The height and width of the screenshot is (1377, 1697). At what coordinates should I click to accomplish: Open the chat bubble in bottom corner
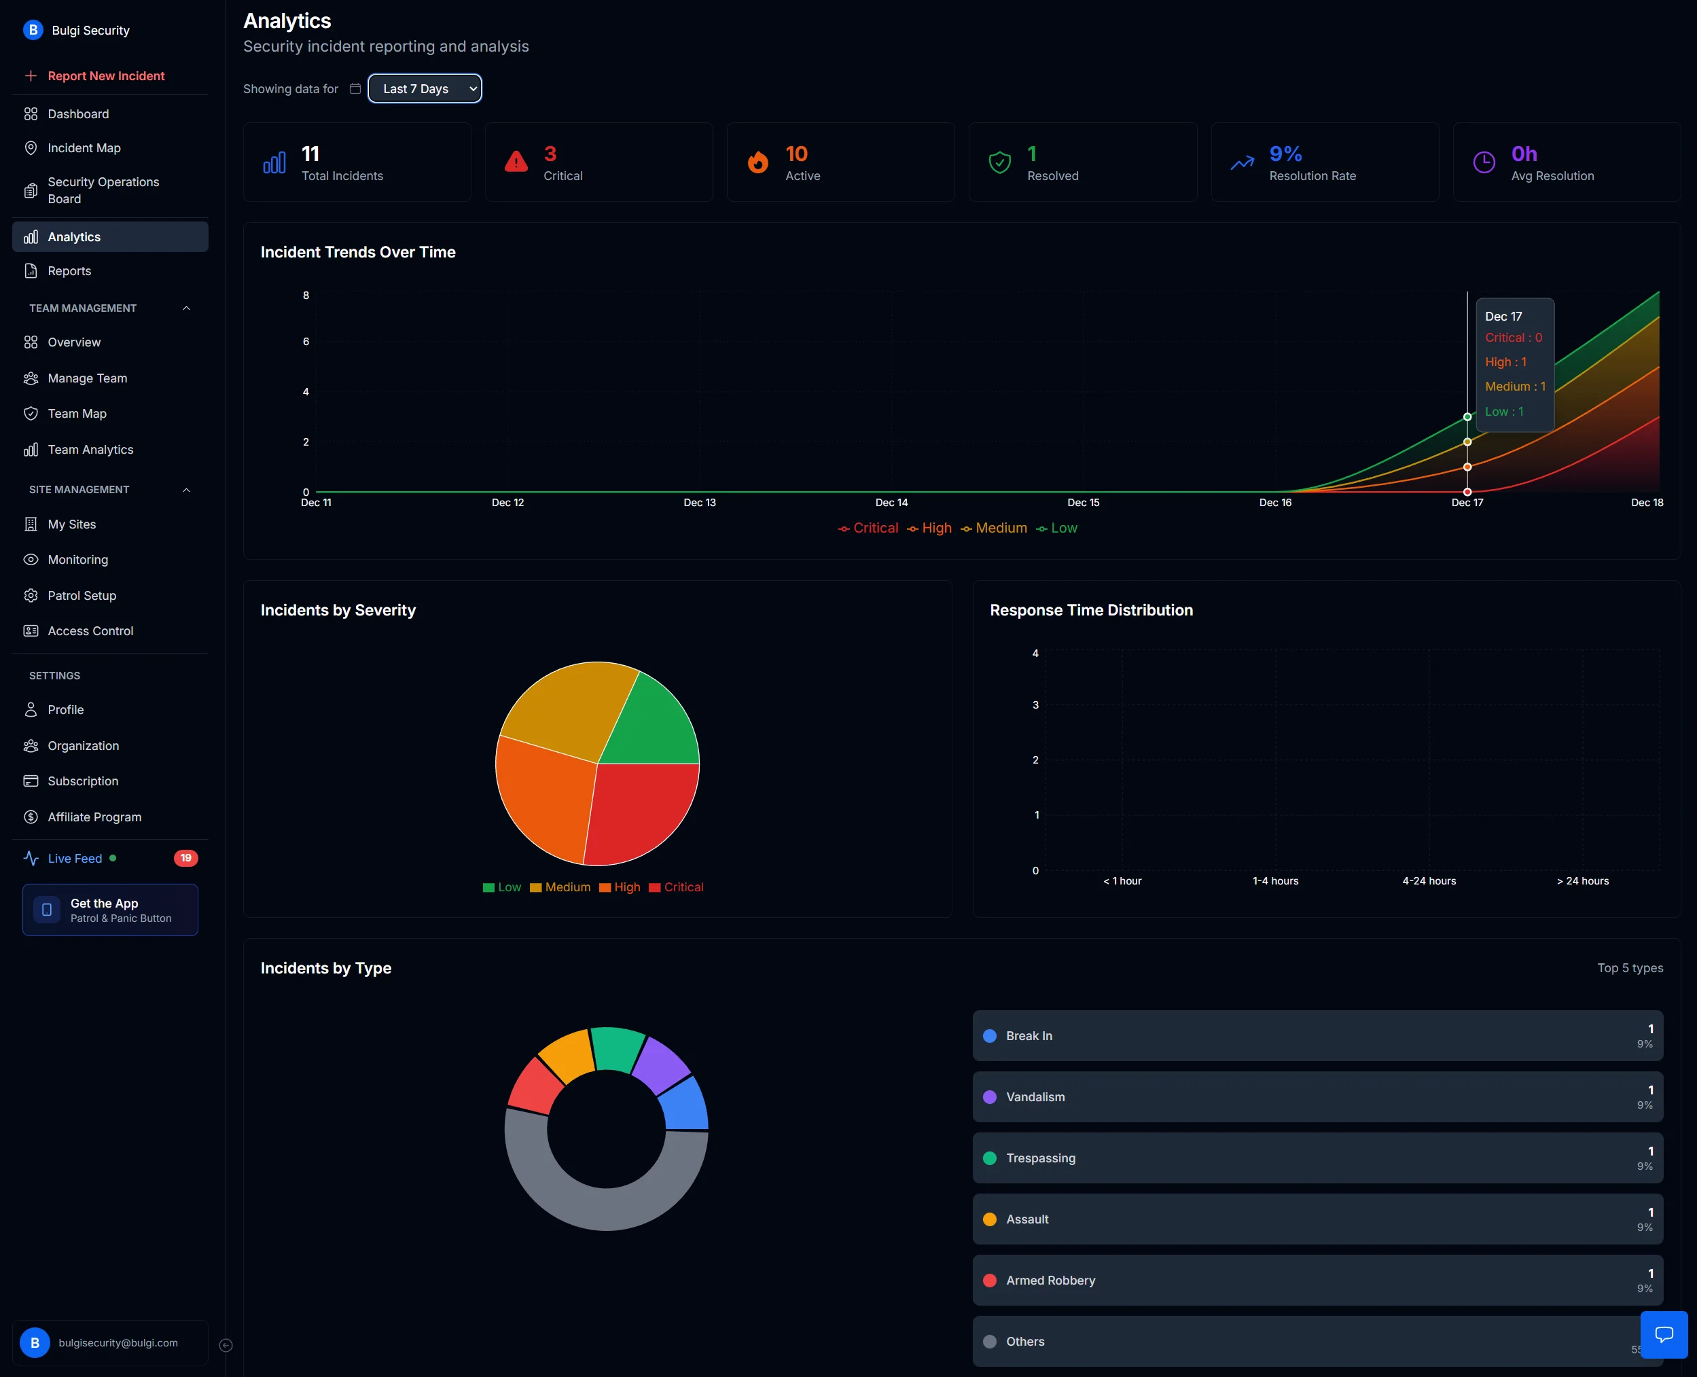[1664, 1334]
